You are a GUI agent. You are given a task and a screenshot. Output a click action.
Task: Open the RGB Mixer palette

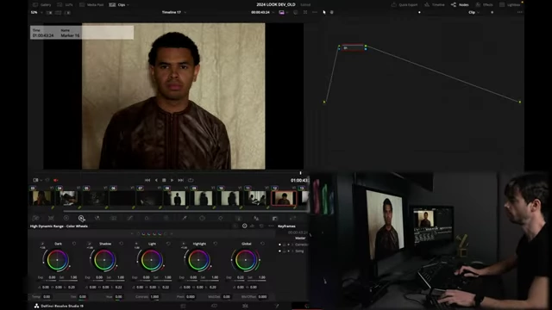point(97,218)
